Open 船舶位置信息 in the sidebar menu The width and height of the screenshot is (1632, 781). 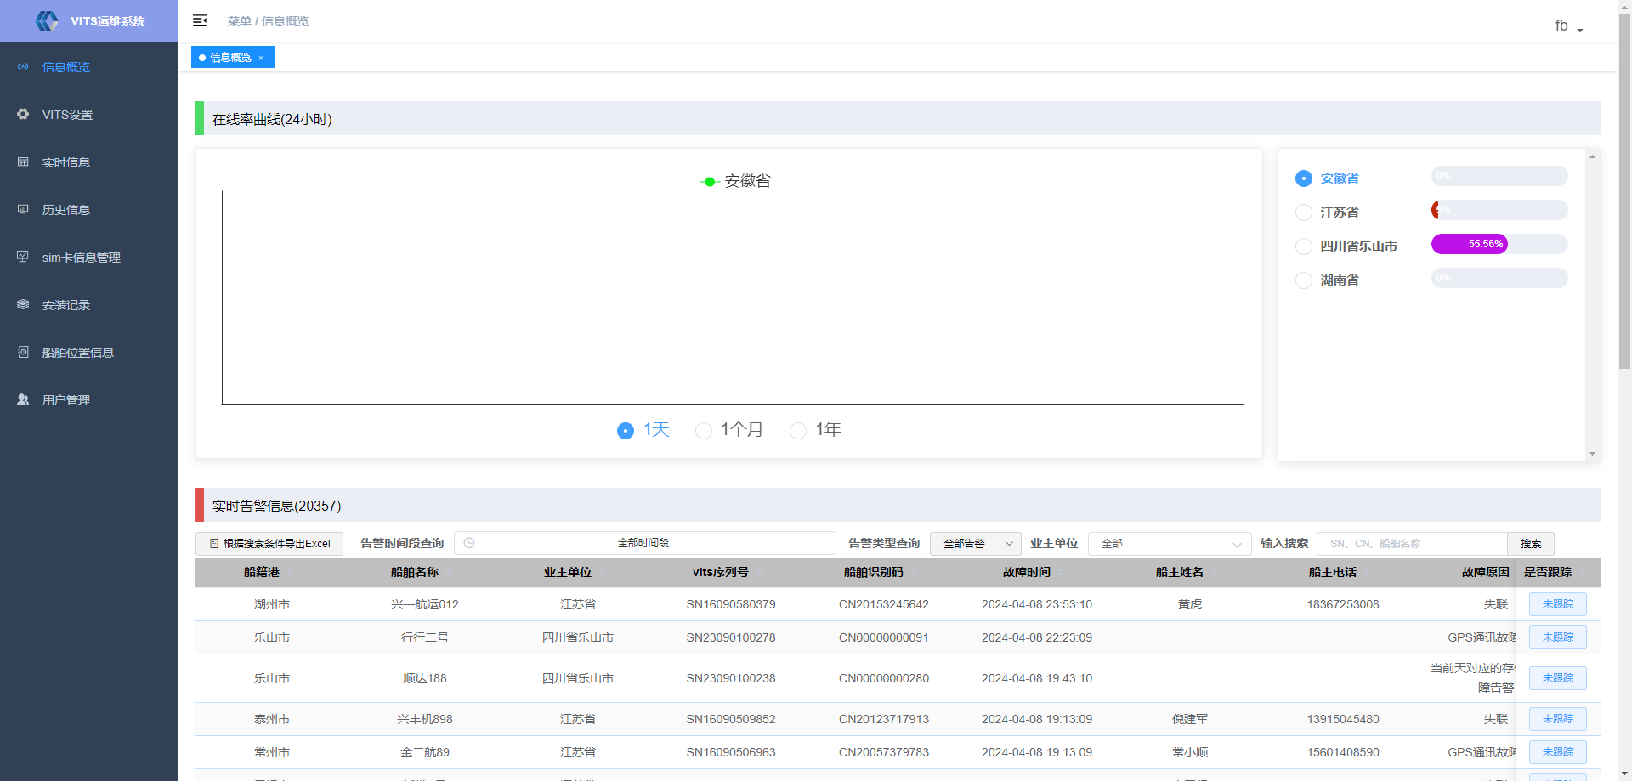pos(89,352)
